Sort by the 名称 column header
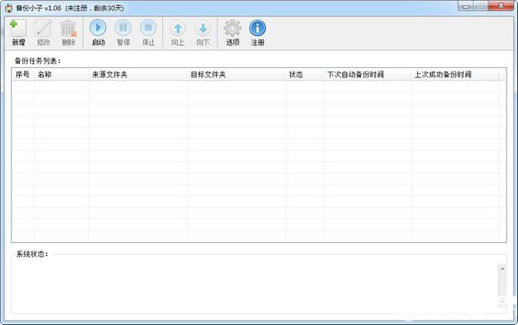The width and height of the screenshot is (518, 325). pos(61,74)
